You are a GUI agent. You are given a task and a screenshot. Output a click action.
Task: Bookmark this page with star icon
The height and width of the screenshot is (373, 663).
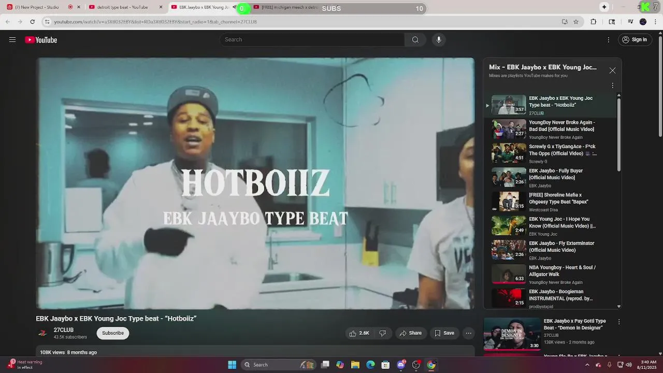(576, 22)
